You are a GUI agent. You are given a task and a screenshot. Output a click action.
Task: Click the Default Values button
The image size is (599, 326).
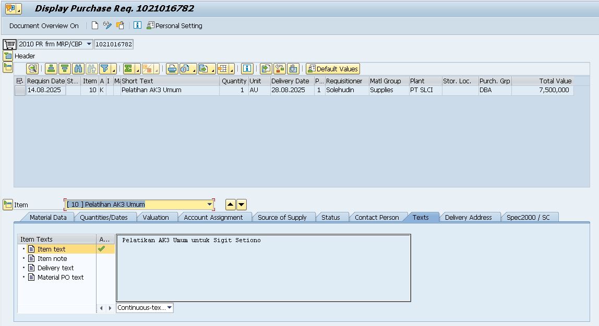click(x=333, y=69)
